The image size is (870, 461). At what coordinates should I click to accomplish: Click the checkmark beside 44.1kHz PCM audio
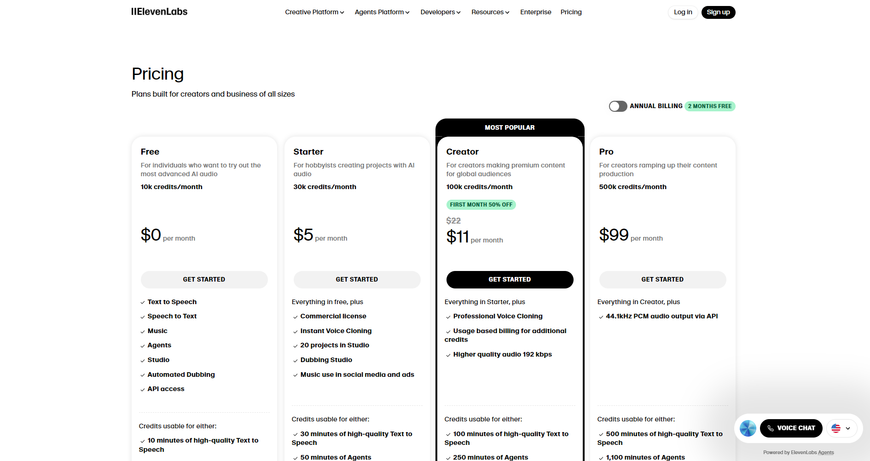601,317
